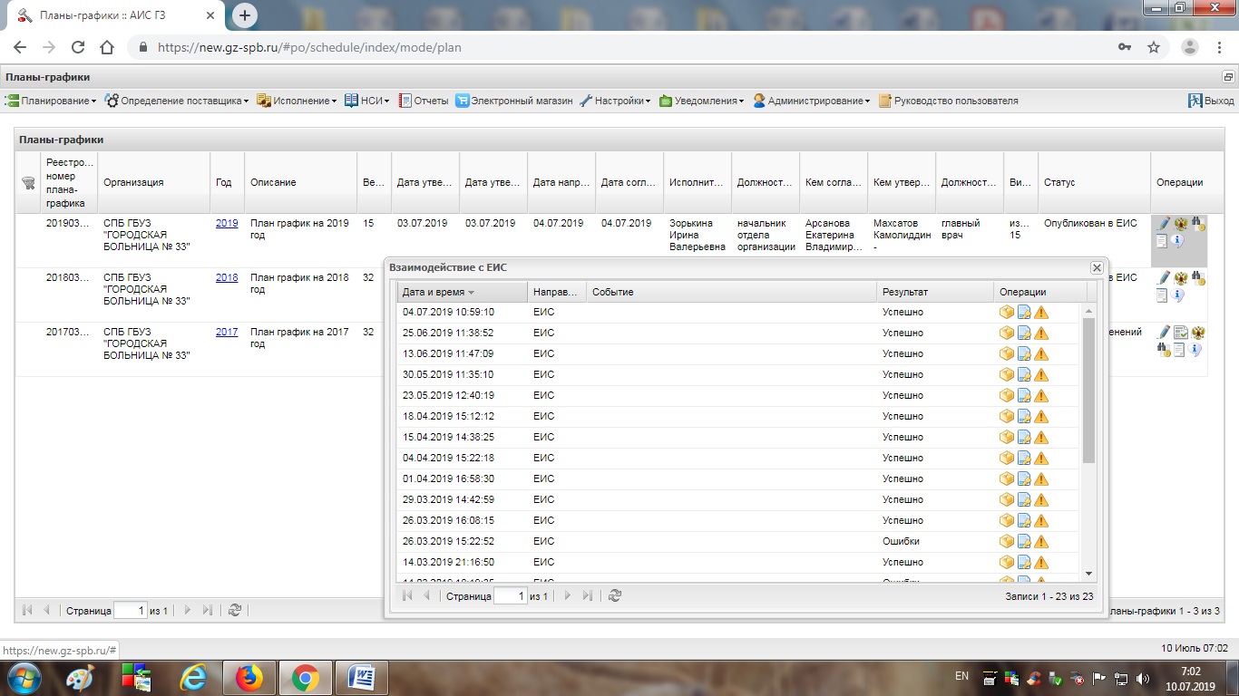Expand the Планирование menu
This screenshot has width=1239, height=696.
[x=51, y=101]
